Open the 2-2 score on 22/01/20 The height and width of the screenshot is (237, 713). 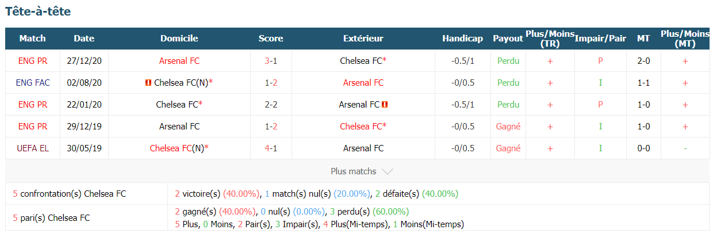(271, 105)
